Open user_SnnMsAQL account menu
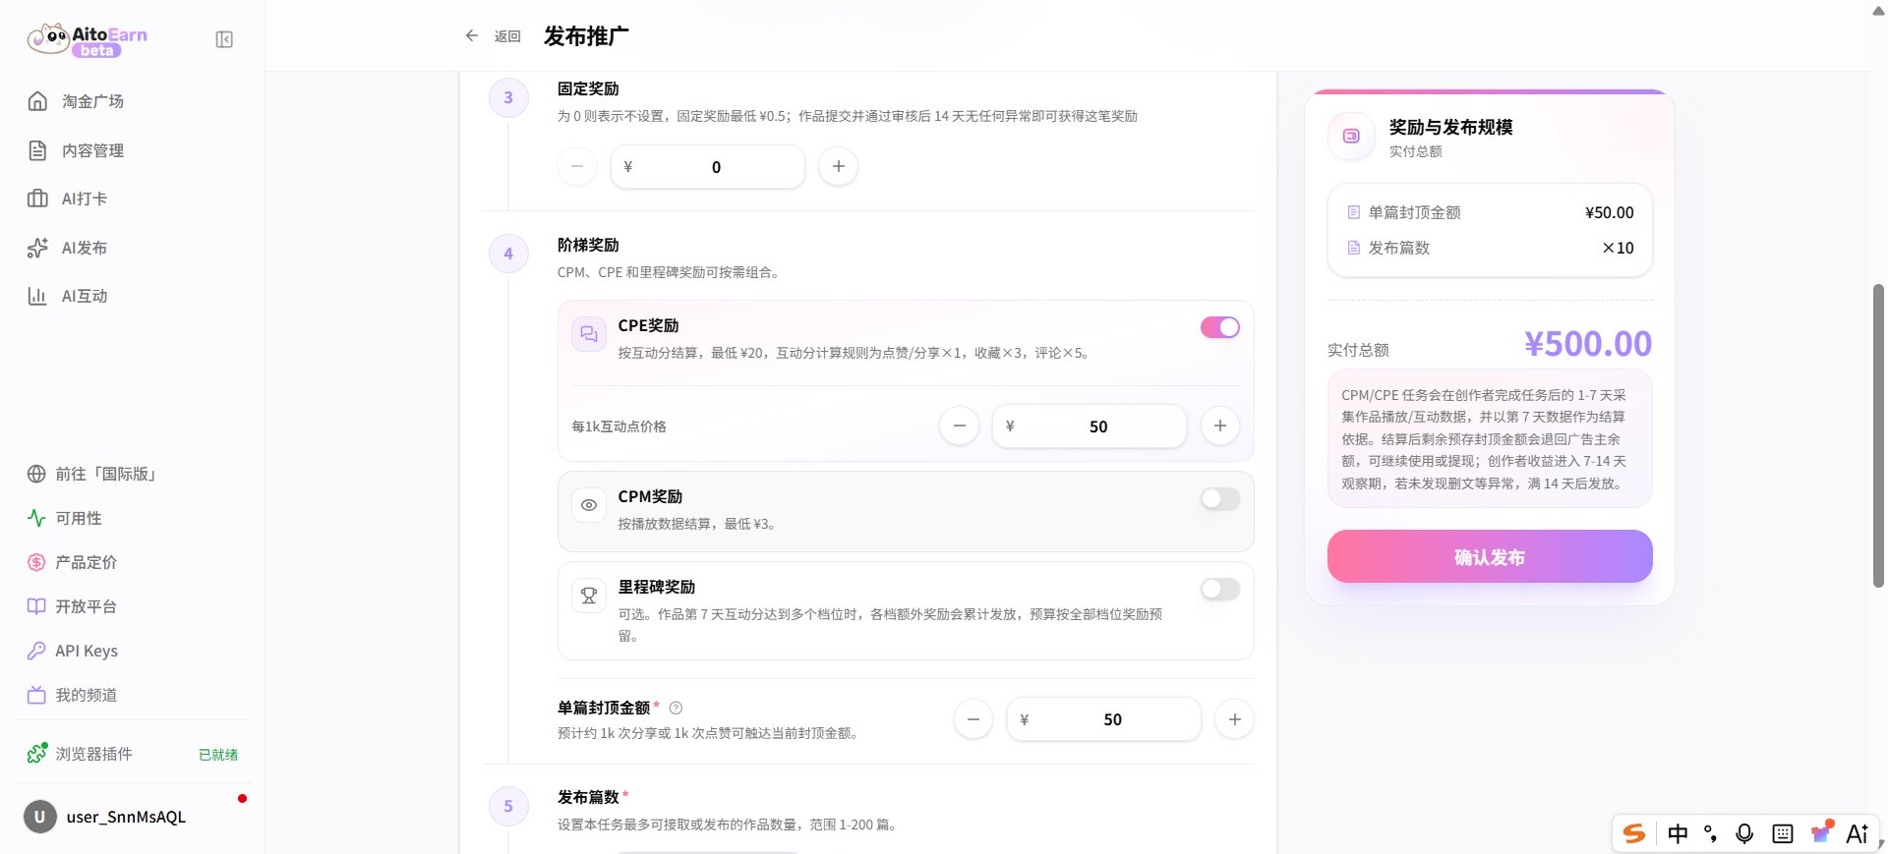Viewport: 1888px width, 854px height. tap(133, 817)
